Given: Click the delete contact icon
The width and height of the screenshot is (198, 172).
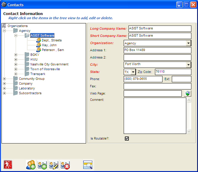Looking at the screenshot, I should [x=65, y=165].
